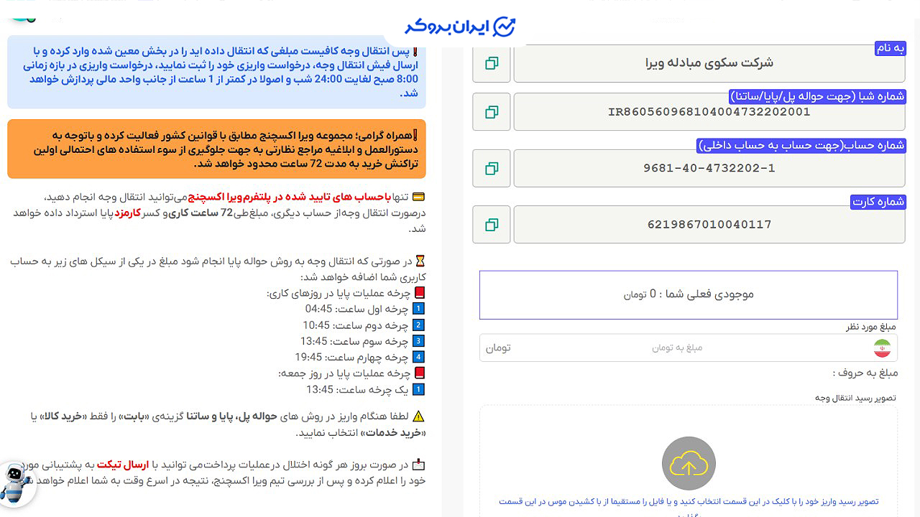Click the orange 72-hour restriction notice box
The height and width of the screenshot is (517, 920).
216,149
